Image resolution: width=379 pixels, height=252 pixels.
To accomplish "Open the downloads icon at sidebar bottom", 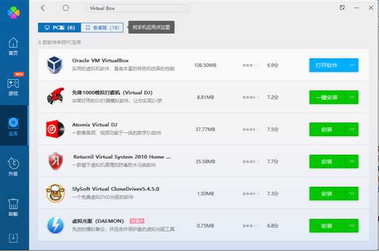I will point(13,238).
